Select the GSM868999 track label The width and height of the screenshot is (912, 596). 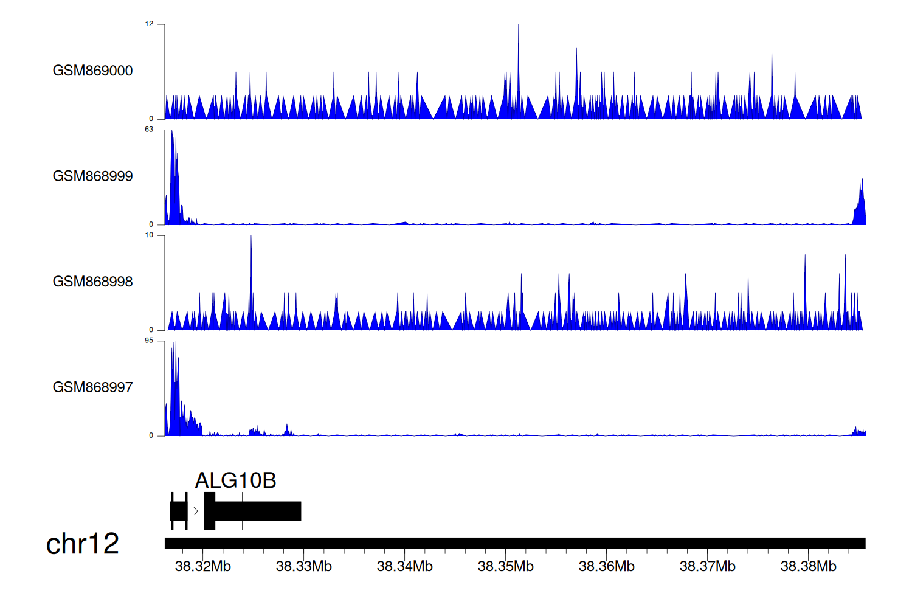(92, 176)
